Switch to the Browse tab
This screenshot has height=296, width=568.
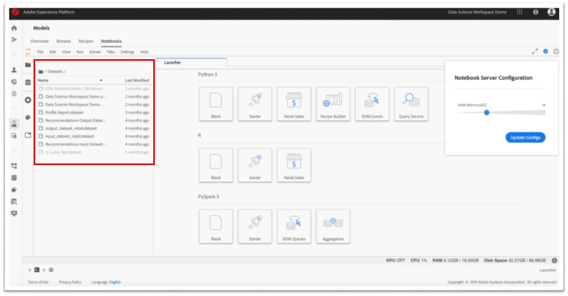64,41
